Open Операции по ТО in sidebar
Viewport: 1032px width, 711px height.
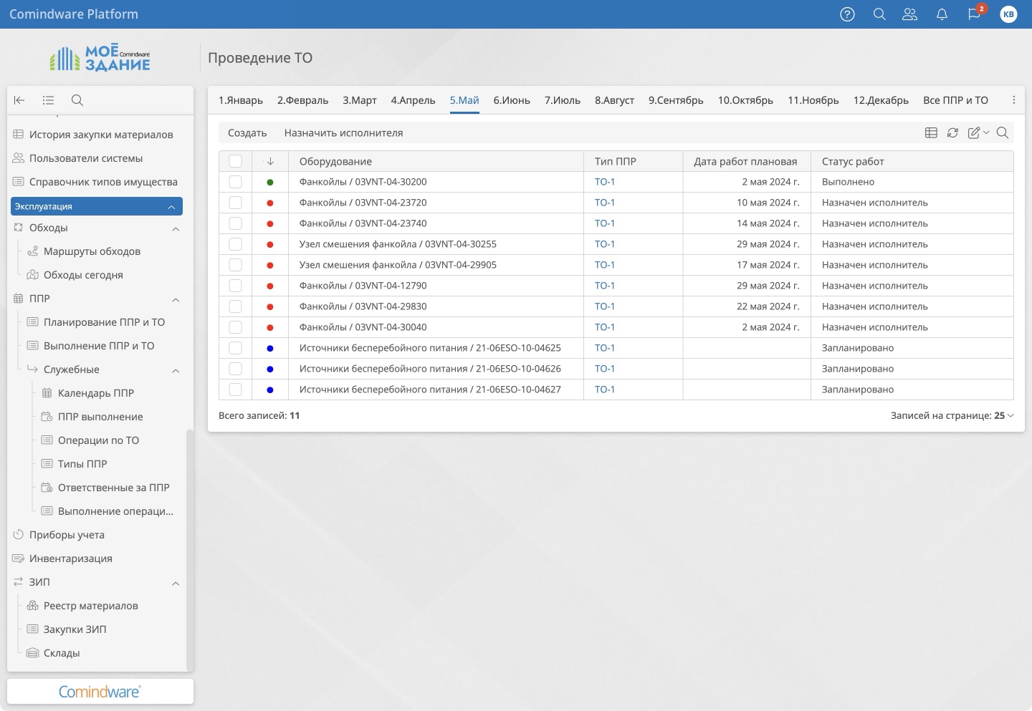[x=98, y=440]
